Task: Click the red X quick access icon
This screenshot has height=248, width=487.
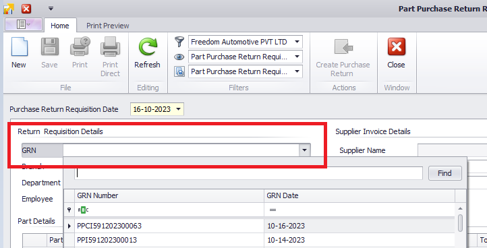Action: point(26,9)
